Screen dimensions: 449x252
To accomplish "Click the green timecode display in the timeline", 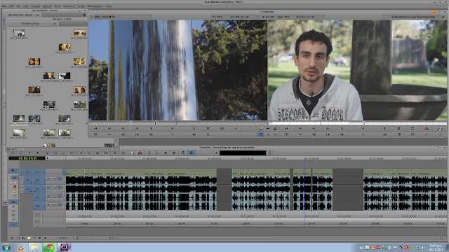I will coord(27,158).
